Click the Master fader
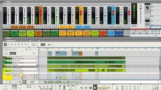The image size is (161, 90). 141,6
